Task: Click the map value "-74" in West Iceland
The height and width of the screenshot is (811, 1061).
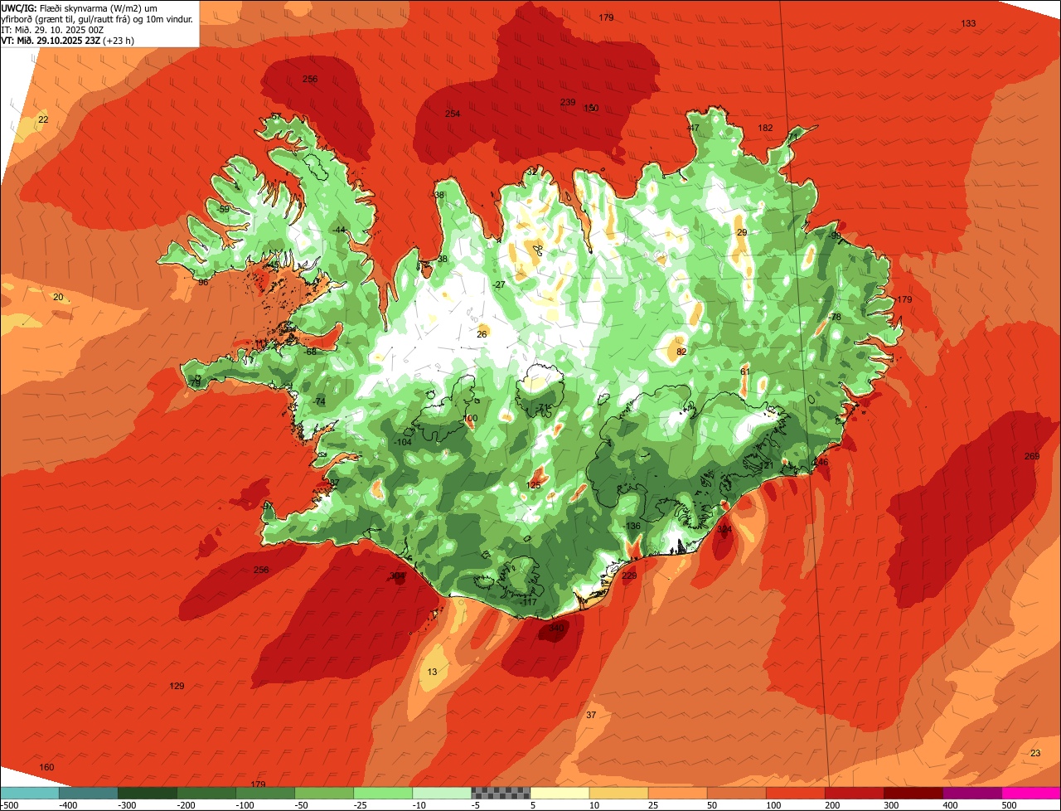Action: pyautogui.click(x=318, y=401)
